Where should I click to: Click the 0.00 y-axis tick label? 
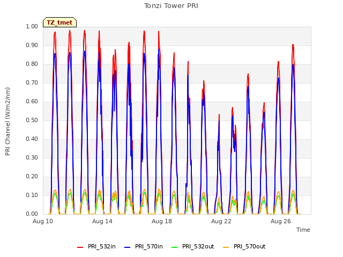(x=32, y=214)
